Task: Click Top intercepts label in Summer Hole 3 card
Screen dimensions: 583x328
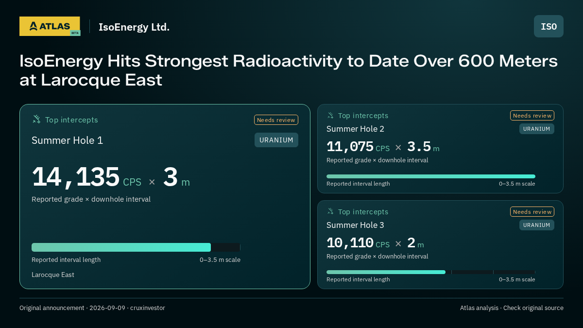Action: click(x=363, y=212)
